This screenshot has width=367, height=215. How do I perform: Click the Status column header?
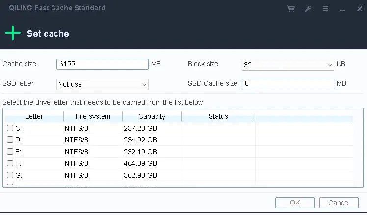click(x=218, y=116)
